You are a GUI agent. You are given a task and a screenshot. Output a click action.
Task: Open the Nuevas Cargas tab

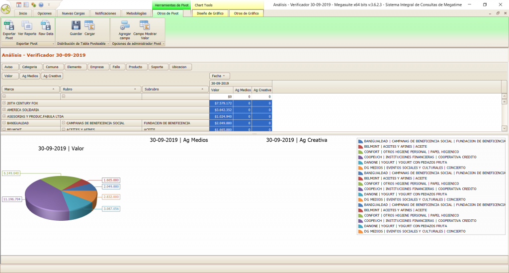(74, 13)
